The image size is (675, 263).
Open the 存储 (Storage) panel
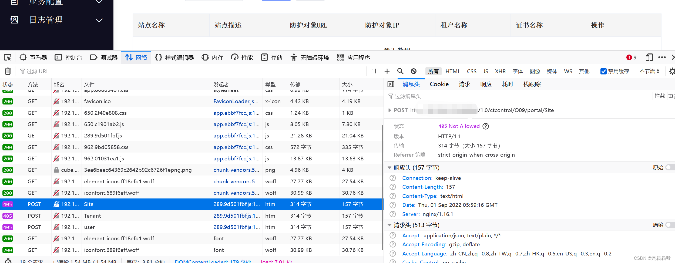(x=271, y=57)
